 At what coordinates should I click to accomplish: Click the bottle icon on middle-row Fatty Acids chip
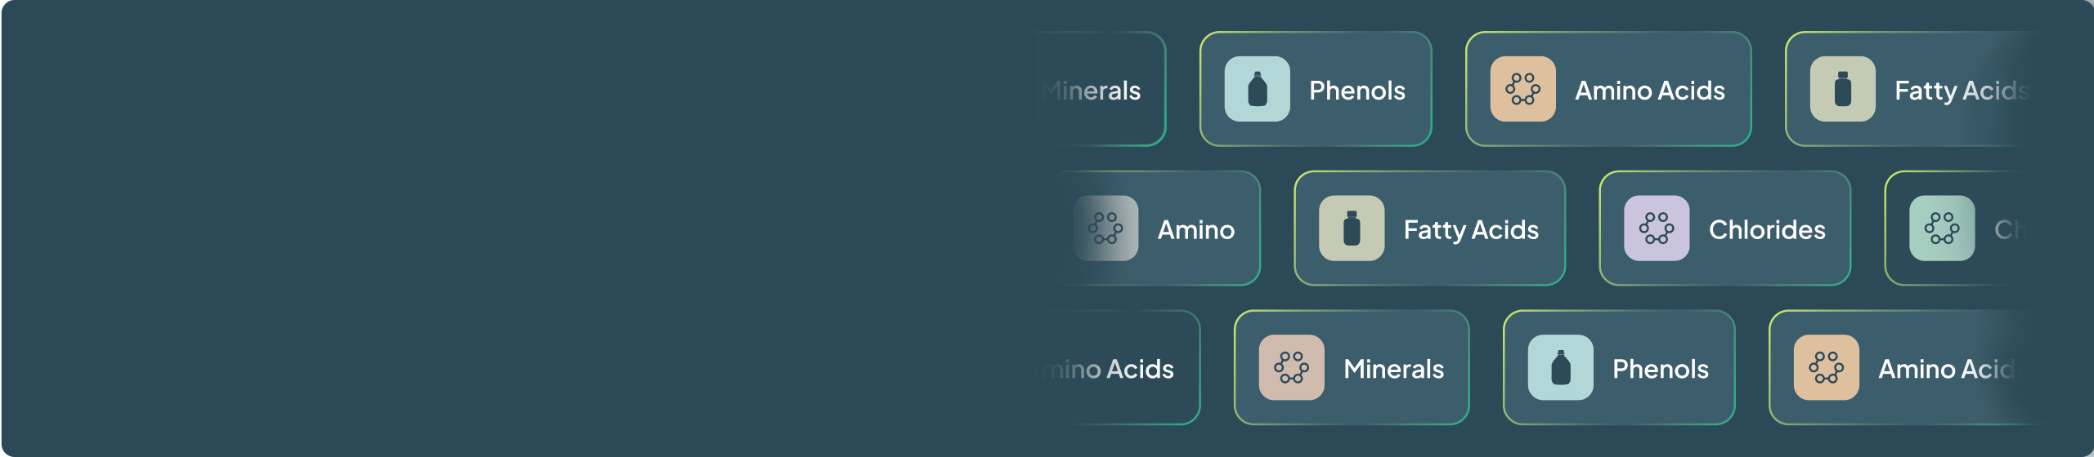click(x=1352, y=228)
